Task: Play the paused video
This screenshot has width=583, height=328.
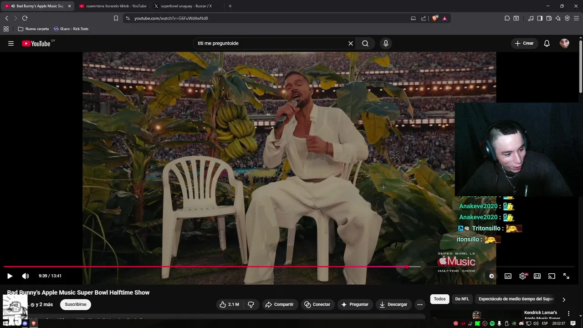Action: tap(10, 276)
